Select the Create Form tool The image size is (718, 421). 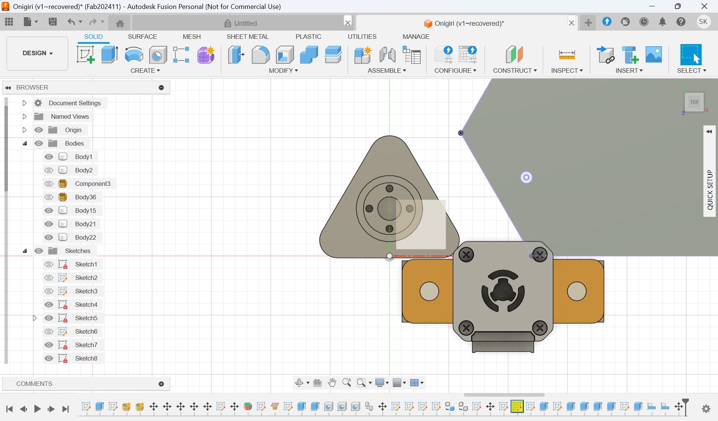click(206, 54)
